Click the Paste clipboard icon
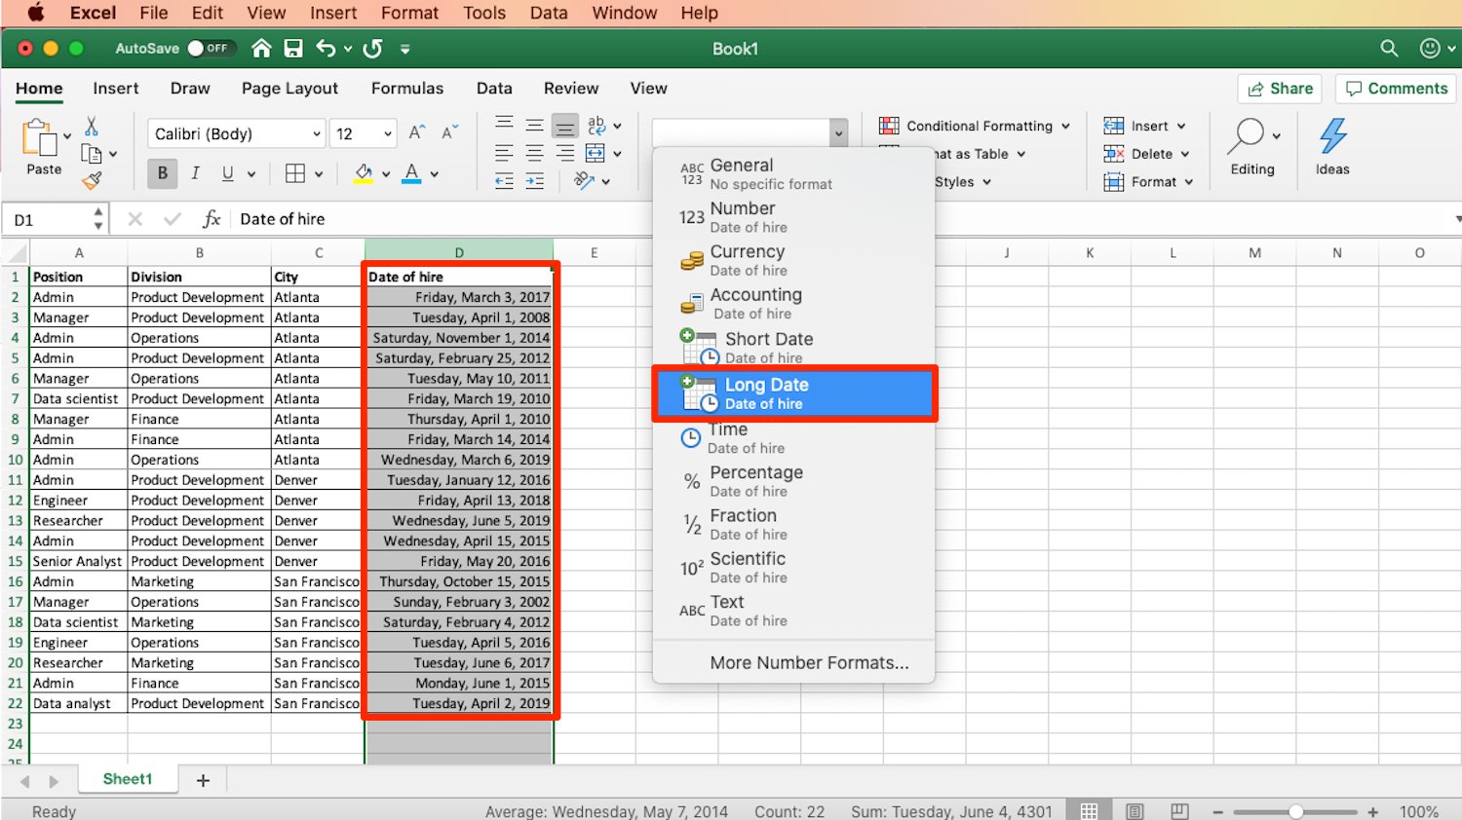This screenshot has width=1462, height=820. click(x=39, y=139)
